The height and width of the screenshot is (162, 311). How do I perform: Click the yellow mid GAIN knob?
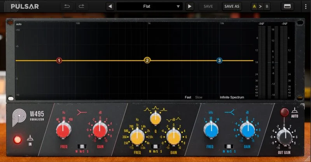[173, 137]
